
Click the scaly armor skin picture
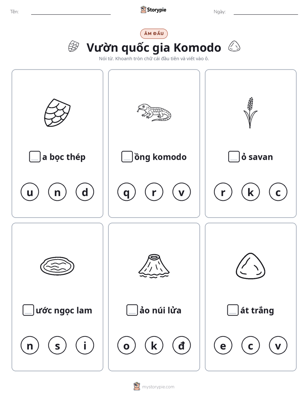coord(57,113)
